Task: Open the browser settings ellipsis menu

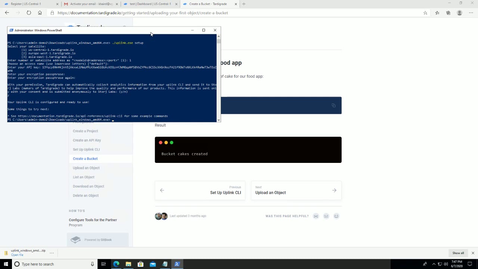Action: (x=471, y=13)
